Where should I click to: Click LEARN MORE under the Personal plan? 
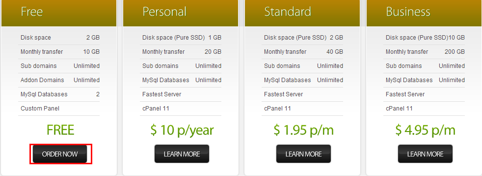coord(182,154)
